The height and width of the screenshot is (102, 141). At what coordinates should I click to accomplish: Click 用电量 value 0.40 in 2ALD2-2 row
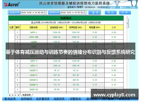click(95, 75)
